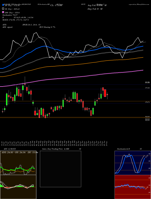Click the 'Intra Day Trading Price & MR' title
The width and height of the screenshot is (151, 199).
click(x=56, y=149)
